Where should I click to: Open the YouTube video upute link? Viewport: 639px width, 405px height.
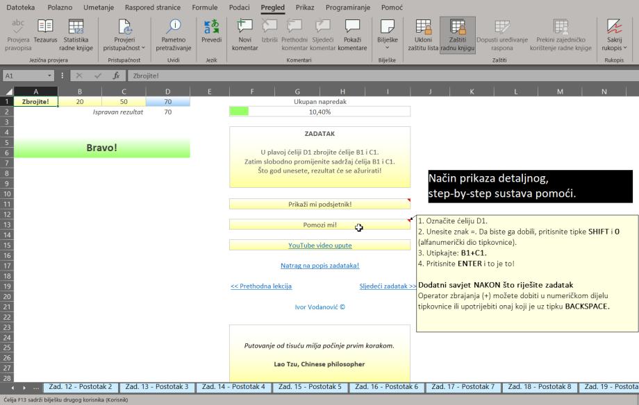[319, 245]
